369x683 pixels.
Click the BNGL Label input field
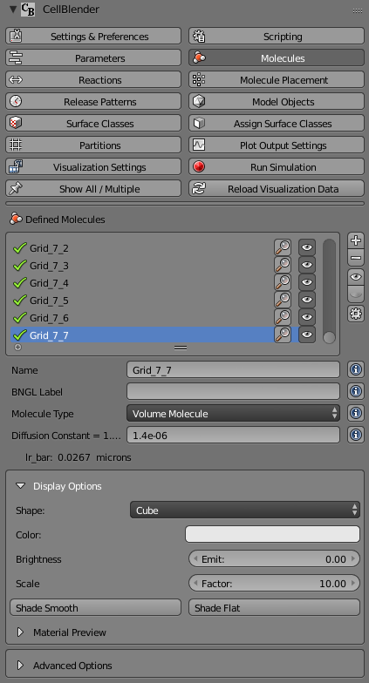234,391
